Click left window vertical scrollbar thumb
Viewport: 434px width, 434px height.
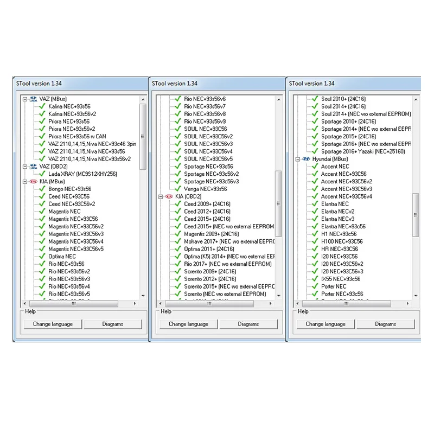point(143,137)
